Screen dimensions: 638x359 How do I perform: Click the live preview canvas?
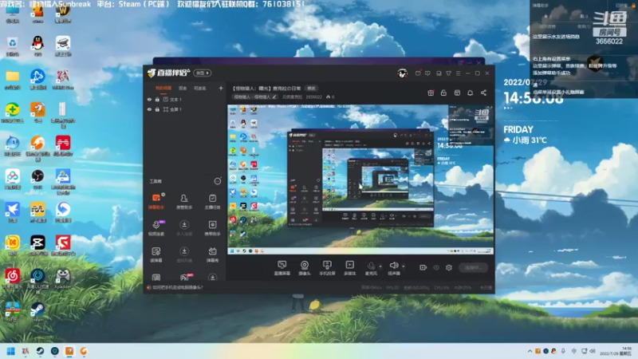[360, 179]
